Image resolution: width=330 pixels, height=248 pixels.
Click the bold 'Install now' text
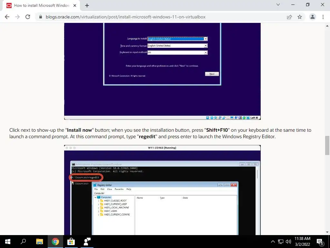point(79,130)
